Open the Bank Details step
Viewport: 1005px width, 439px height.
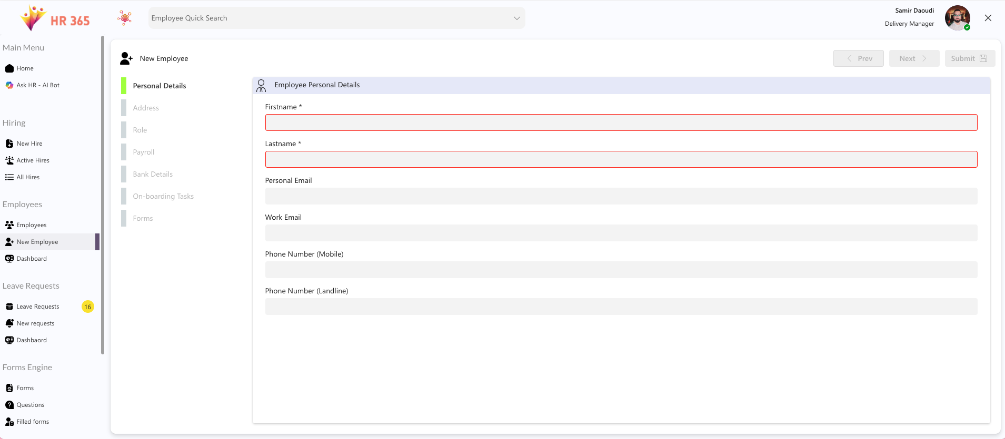tap(153, 174)
